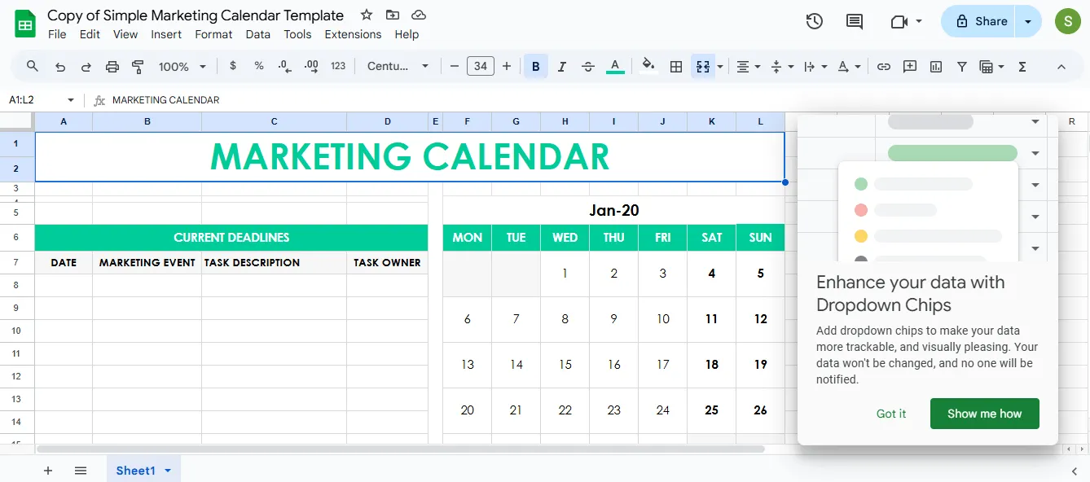Open the Insert menu
Screen dimensions: 1090x482
(x=166, y=34)
